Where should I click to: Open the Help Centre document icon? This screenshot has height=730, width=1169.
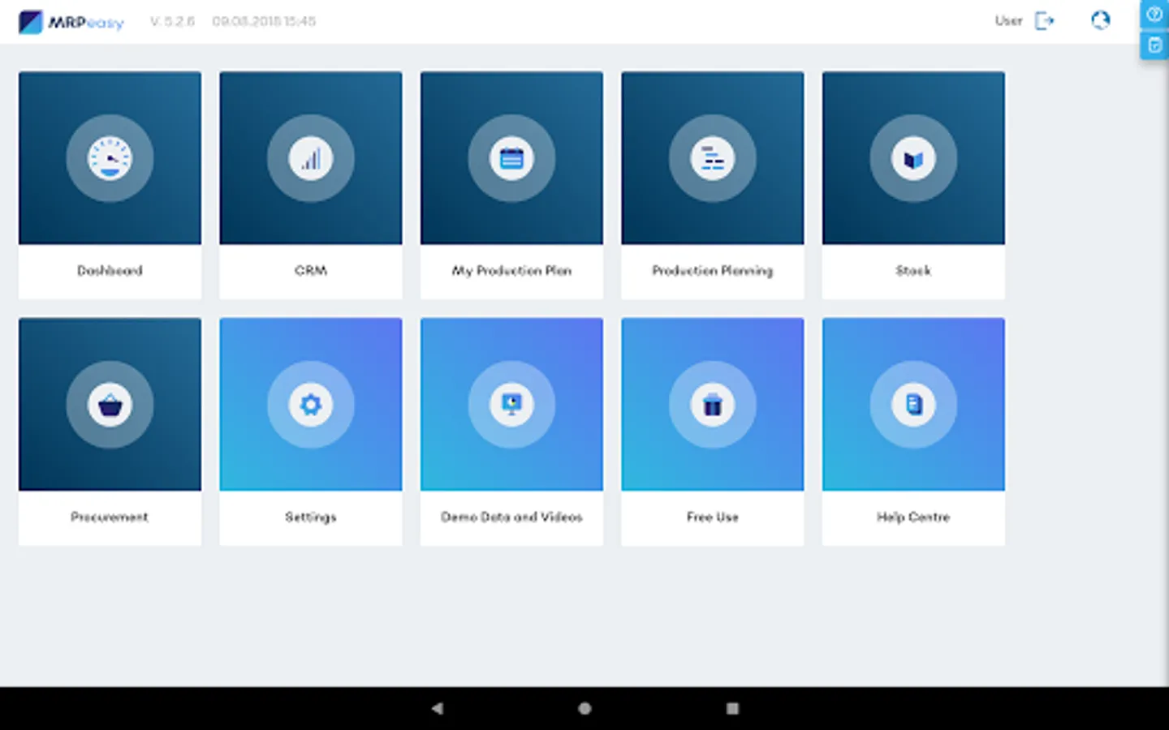tap(913, 404)
